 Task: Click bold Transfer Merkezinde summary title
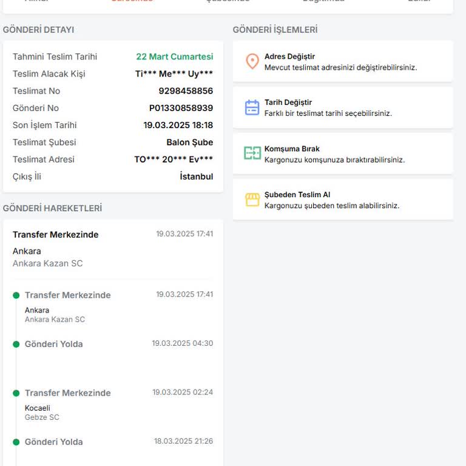pyautogui.click(x=56, y=234)
